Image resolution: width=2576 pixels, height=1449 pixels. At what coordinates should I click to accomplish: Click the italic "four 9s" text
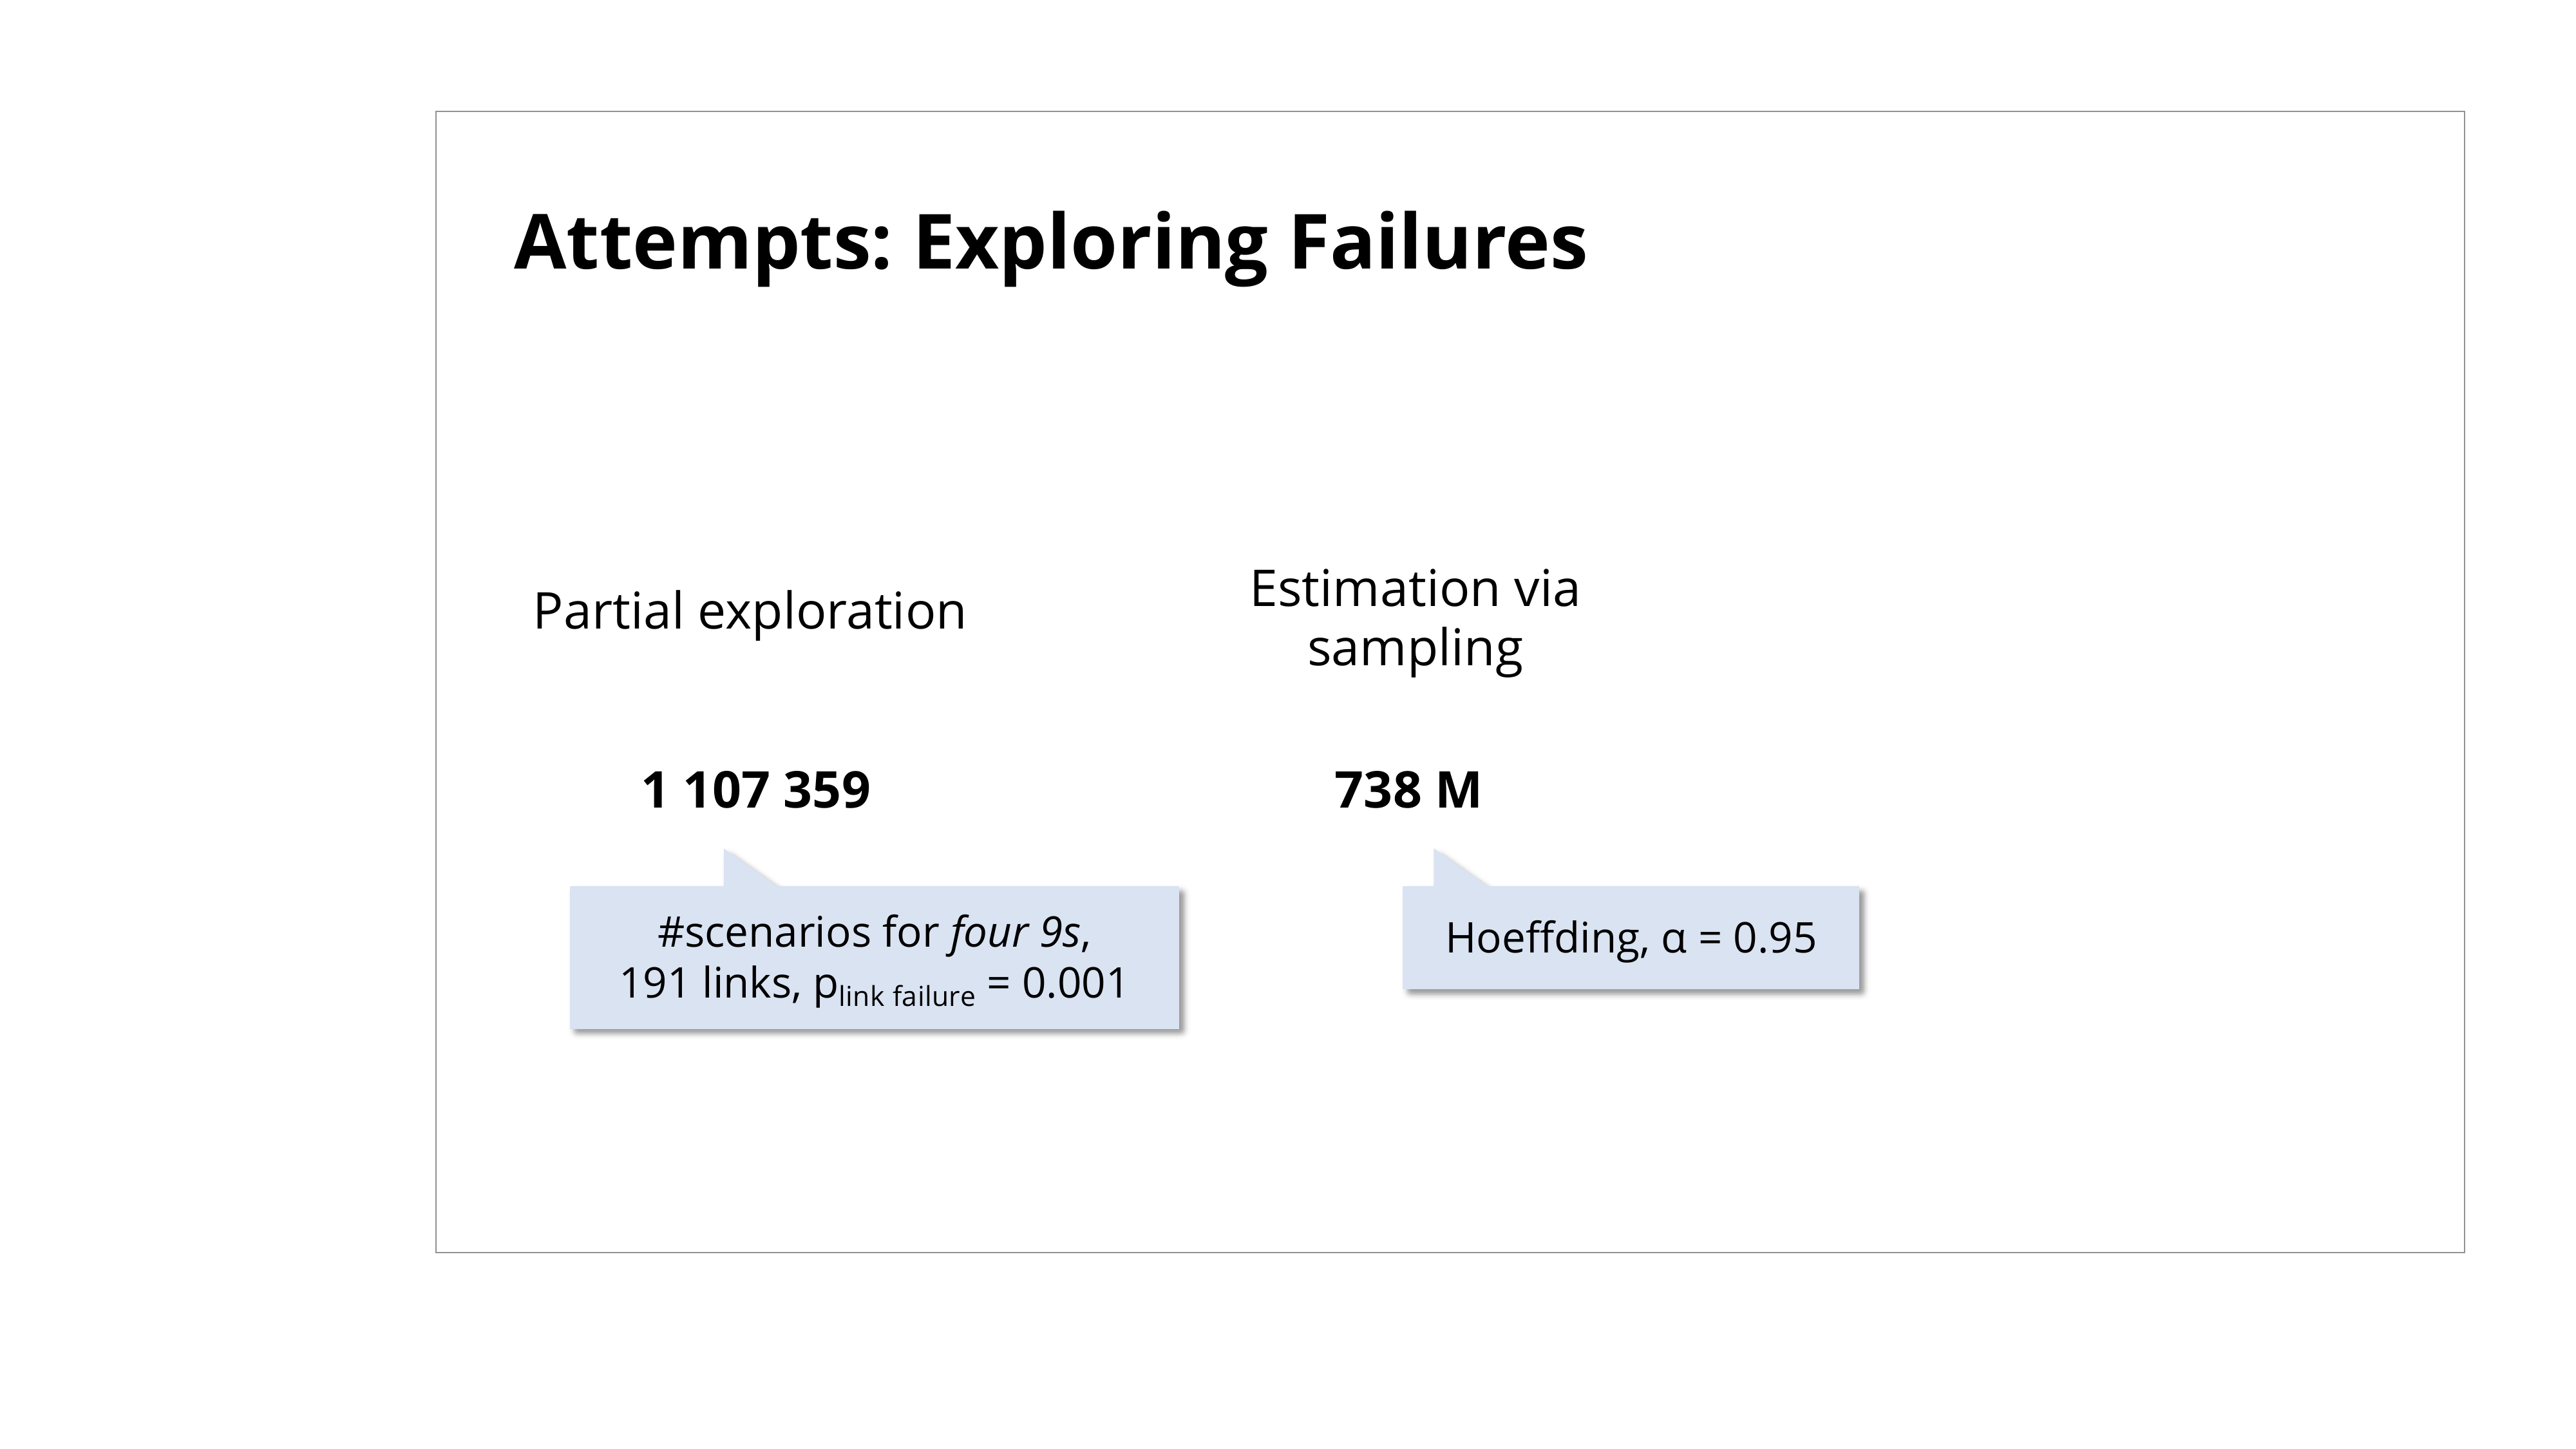click(1014, 932)
